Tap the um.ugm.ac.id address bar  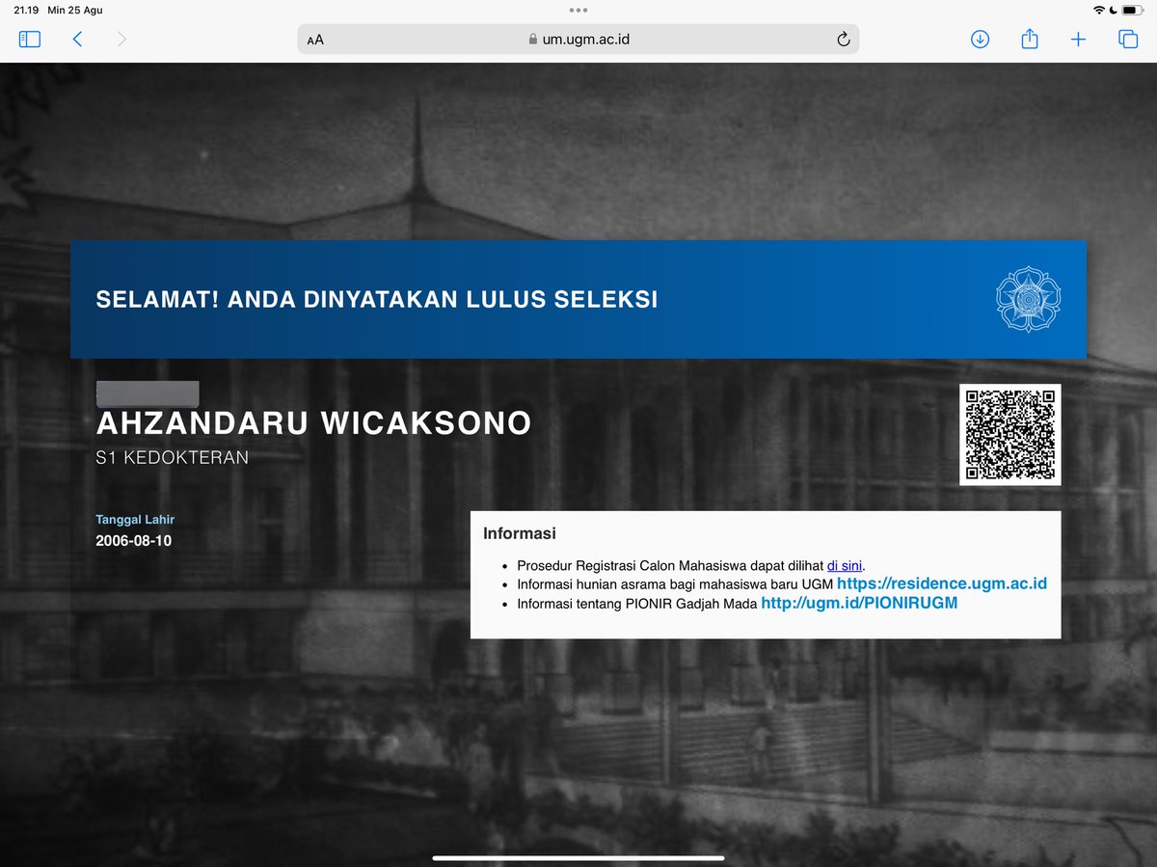click(x=578, y=40)
